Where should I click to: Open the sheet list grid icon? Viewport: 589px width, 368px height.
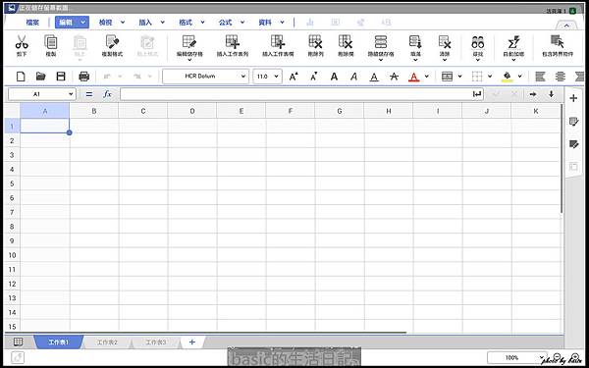18,342
